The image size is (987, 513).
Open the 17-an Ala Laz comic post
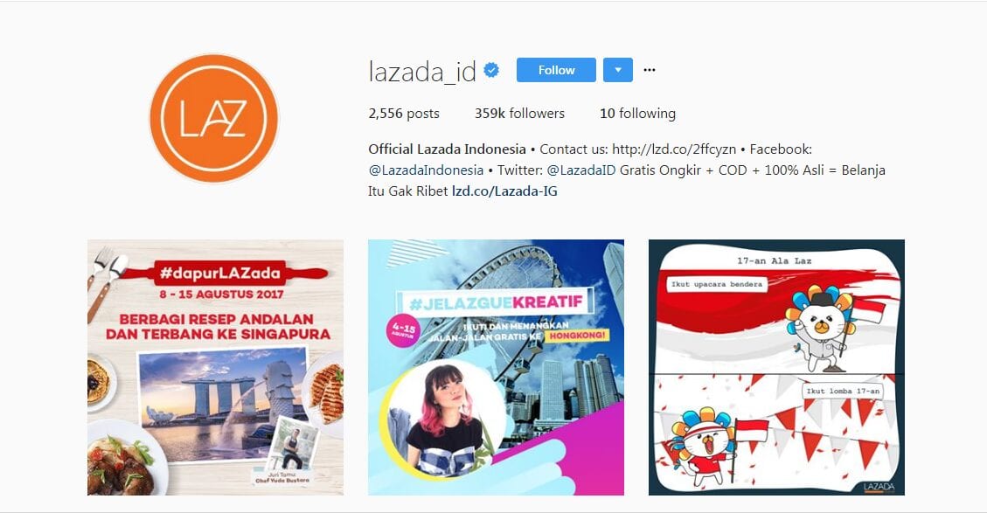pyautogui.click(x=776, y=367)
